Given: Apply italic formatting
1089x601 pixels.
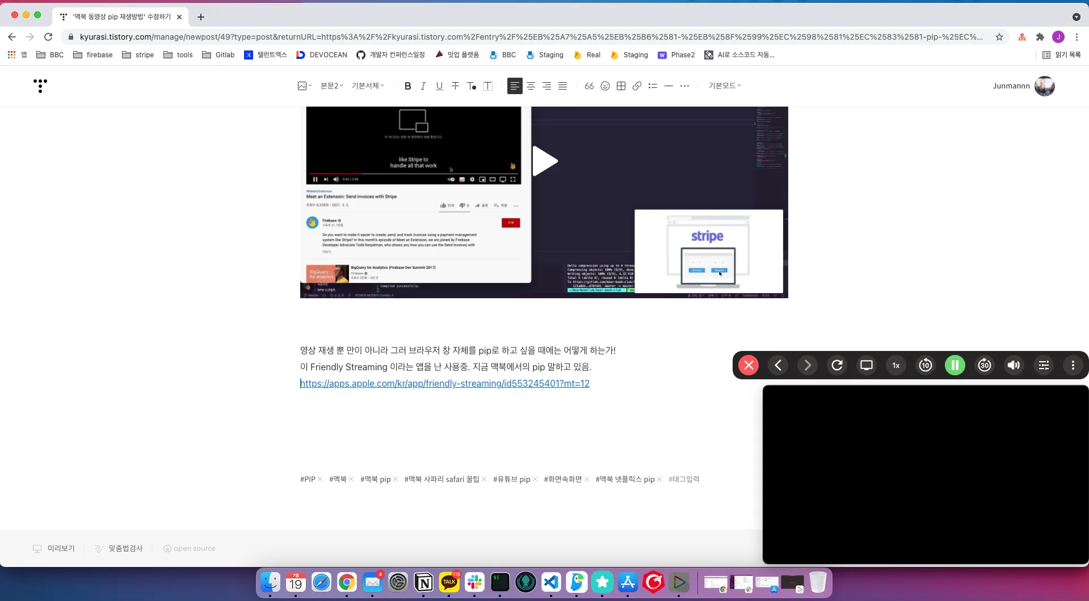Looking at the screenshot, I should (x=423, y=86).
